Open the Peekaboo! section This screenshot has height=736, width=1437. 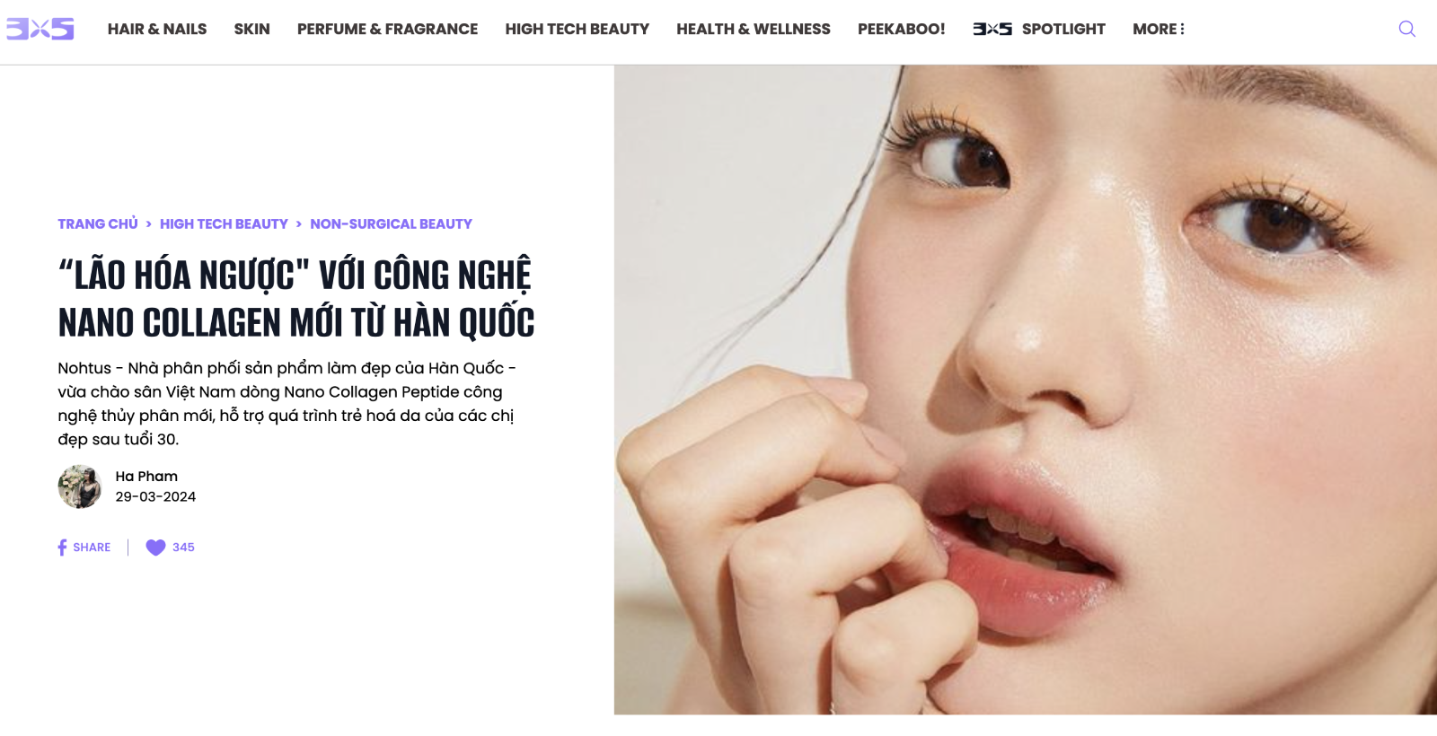click(901, 29)
